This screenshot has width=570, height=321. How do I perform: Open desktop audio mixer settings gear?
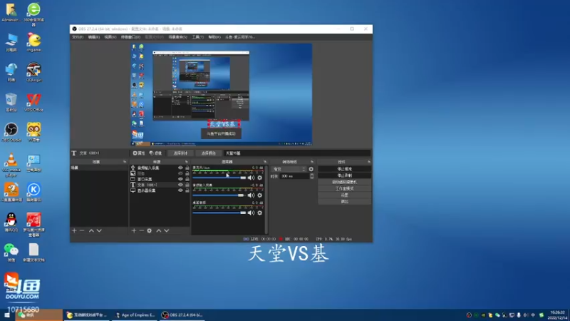[259, 213]
